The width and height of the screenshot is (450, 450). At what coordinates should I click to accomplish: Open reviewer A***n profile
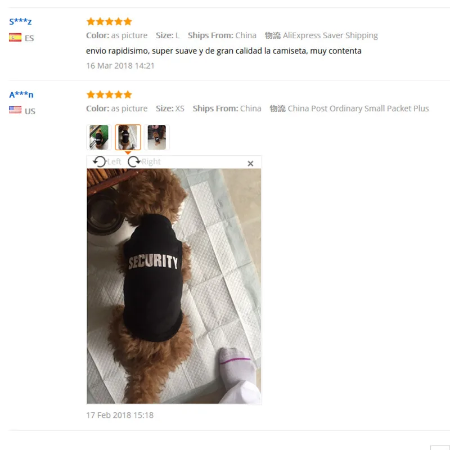21,94
